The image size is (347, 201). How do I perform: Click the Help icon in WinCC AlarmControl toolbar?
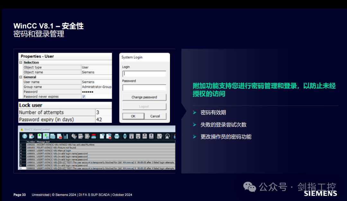24,136
